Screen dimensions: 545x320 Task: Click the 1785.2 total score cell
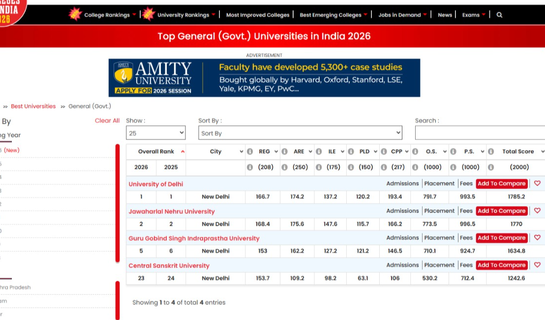coord(516,197)
